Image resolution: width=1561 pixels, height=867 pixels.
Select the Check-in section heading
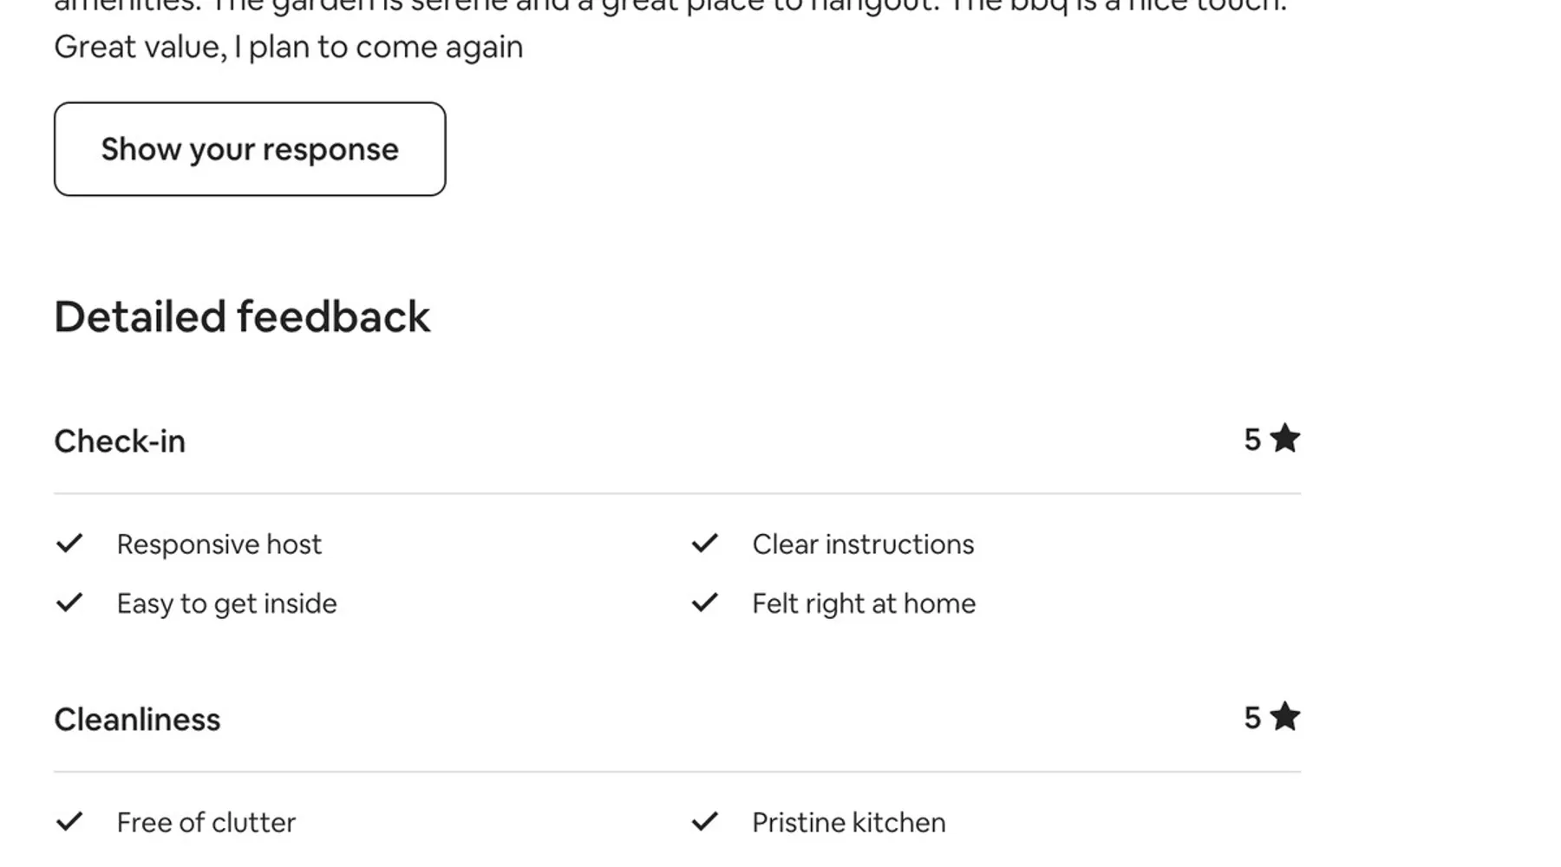tap(120, 441)
